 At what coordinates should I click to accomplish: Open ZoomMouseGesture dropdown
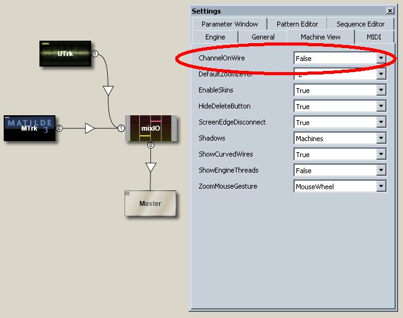point(381,187)
